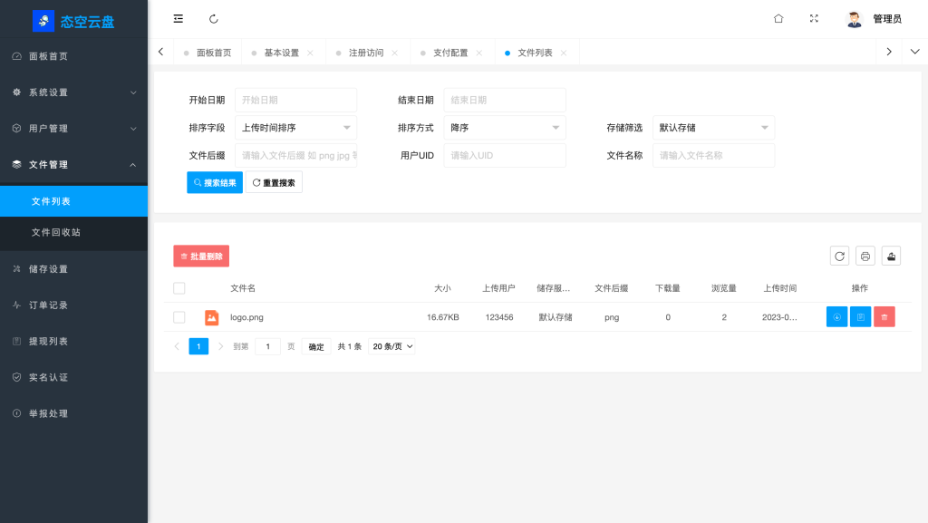Open the 排序字段 dropdown
928x523 pixels.
click(295, 127)
